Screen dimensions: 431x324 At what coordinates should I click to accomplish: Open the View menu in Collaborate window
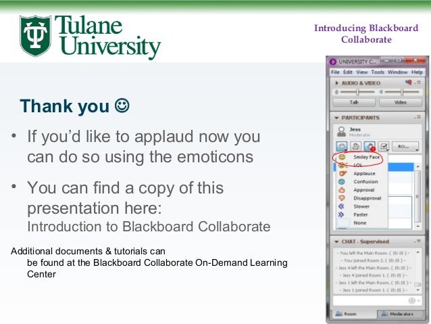[x=361, y=72]
